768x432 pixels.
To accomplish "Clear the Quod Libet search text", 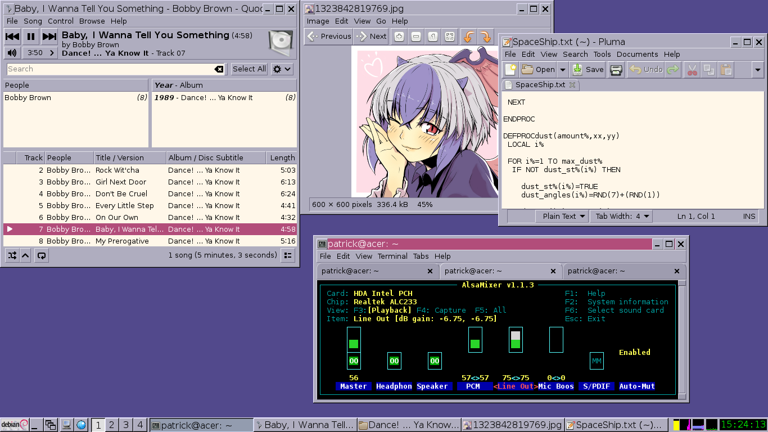I will tap(219, 69).
